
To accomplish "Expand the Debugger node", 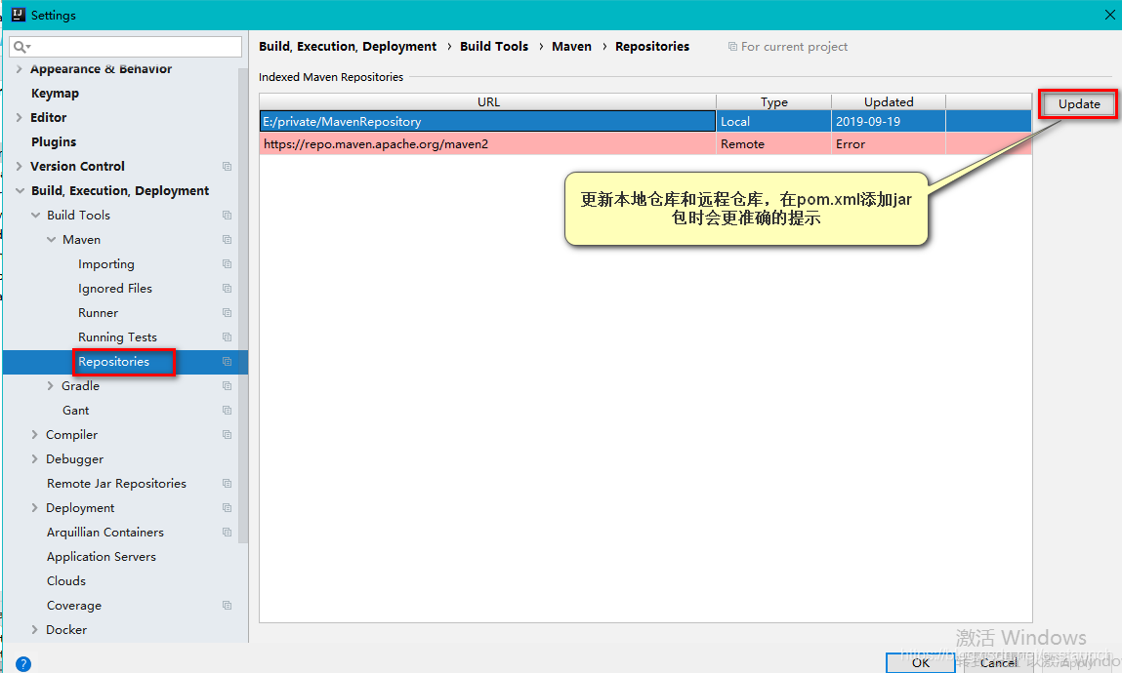I will point(34,458).
